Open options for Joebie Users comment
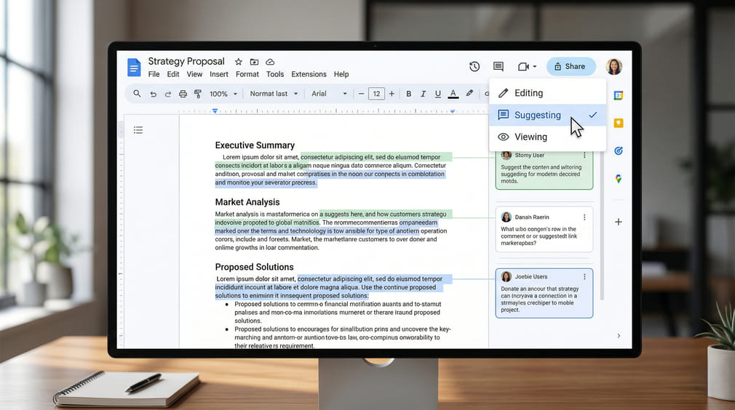Viewport: 735px width, 410px height. click(584, 277)
